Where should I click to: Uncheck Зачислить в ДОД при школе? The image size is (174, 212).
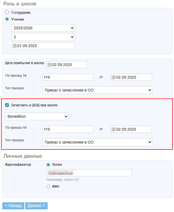pyautogui.click(x=7, y=105)
